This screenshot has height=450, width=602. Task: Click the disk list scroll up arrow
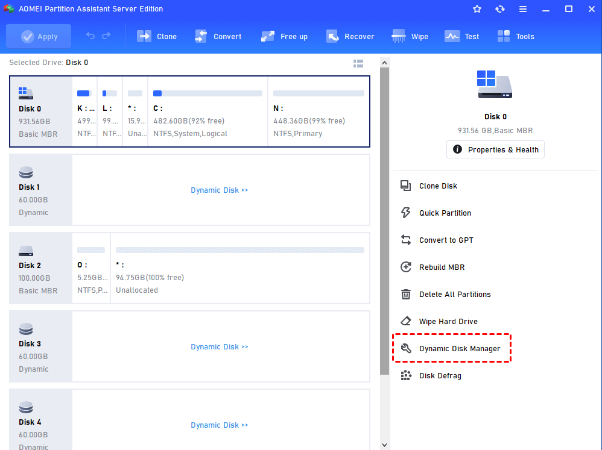384,63
